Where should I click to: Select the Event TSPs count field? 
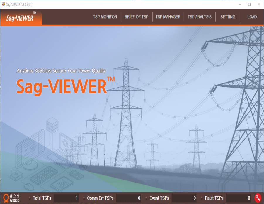tap(184, 198)
